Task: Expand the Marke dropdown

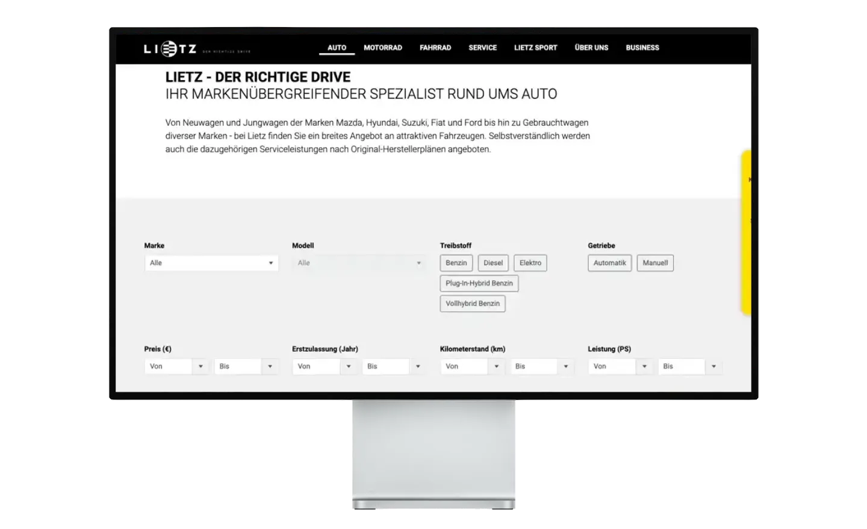Action: pos(211,263)
